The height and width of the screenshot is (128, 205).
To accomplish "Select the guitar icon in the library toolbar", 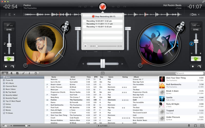I will tap(23, 73).
